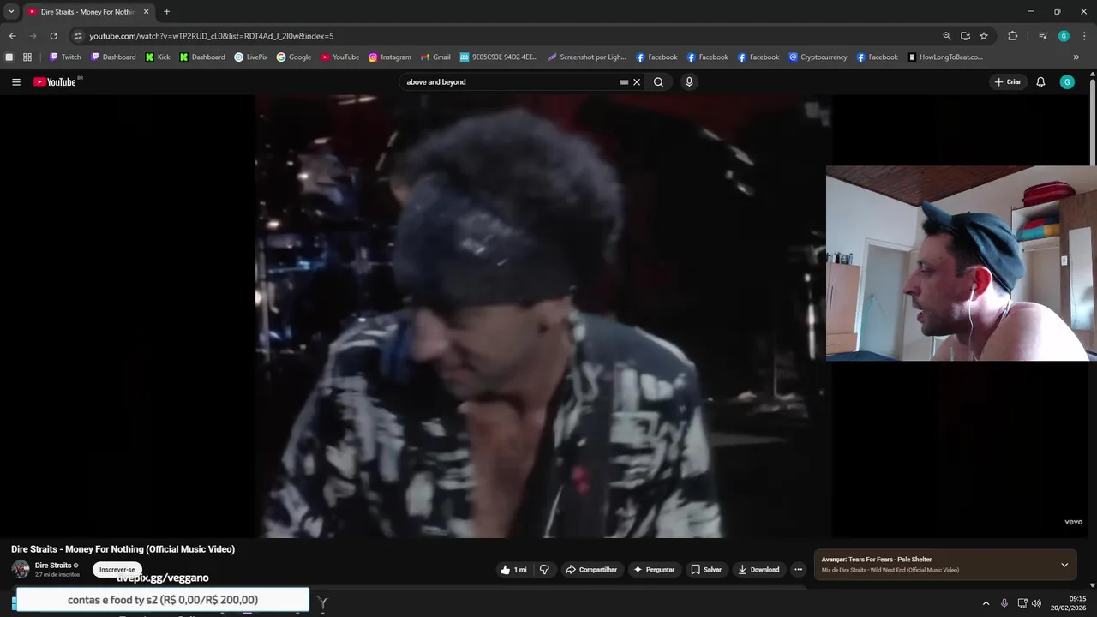Click the Criar create button
The image size is (1097, 617).
coord(1008,82)
